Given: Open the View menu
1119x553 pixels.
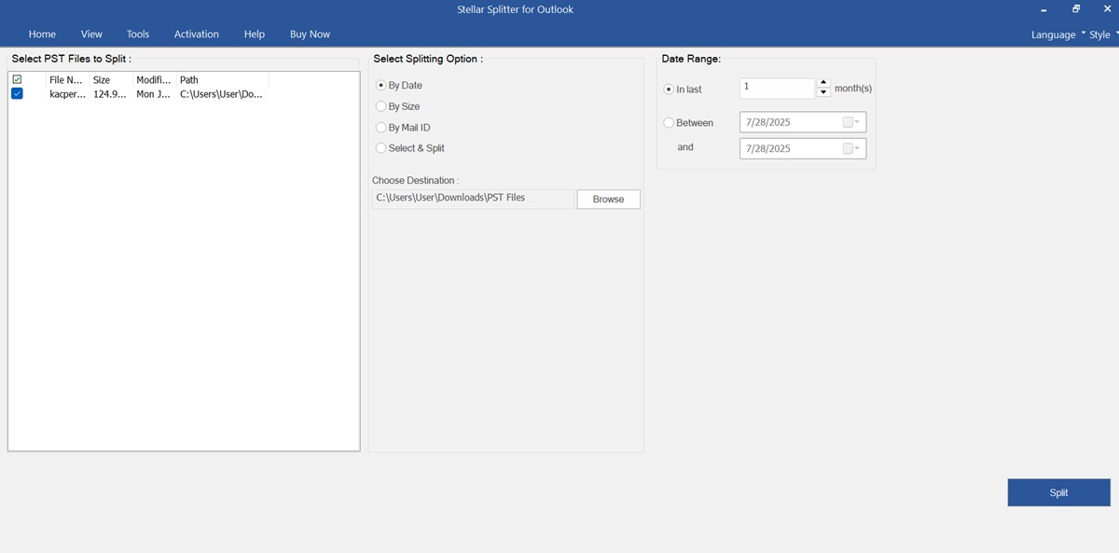Looking at the screenshot, I should coord(91,35).
